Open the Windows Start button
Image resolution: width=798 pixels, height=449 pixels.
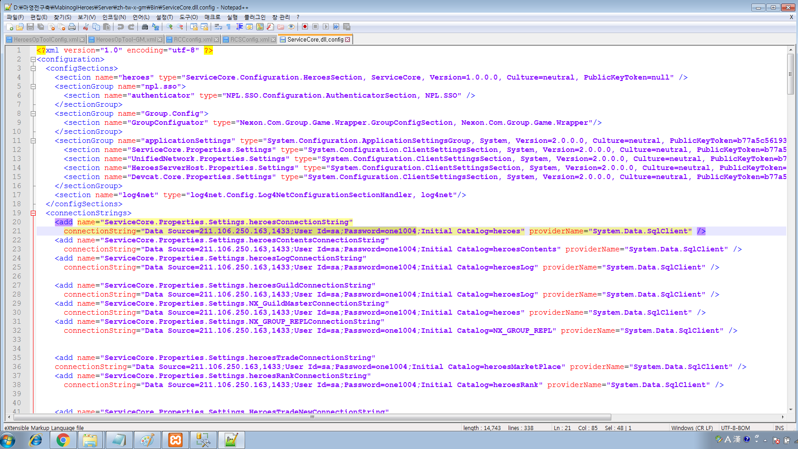(x=8, y=440)
